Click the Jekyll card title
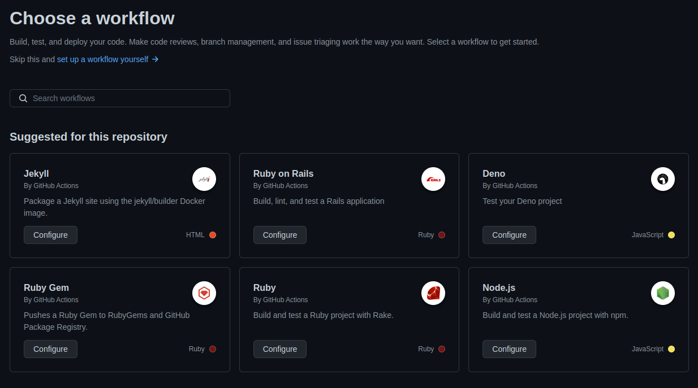 36,174
